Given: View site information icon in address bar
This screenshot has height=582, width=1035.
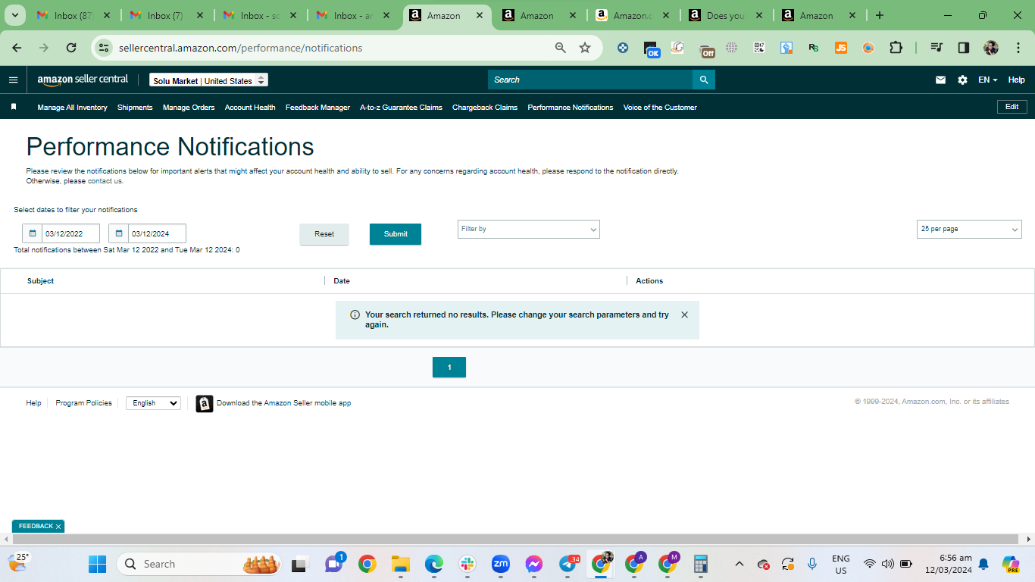Looking at the screenshot, I should click(x=104, y=48).
